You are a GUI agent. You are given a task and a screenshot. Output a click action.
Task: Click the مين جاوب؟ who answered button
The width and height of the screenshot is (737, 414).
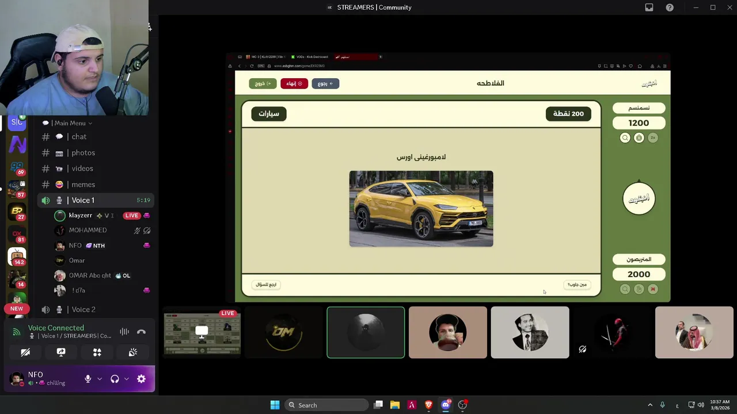pyautogui.click(x=576, y=285)
